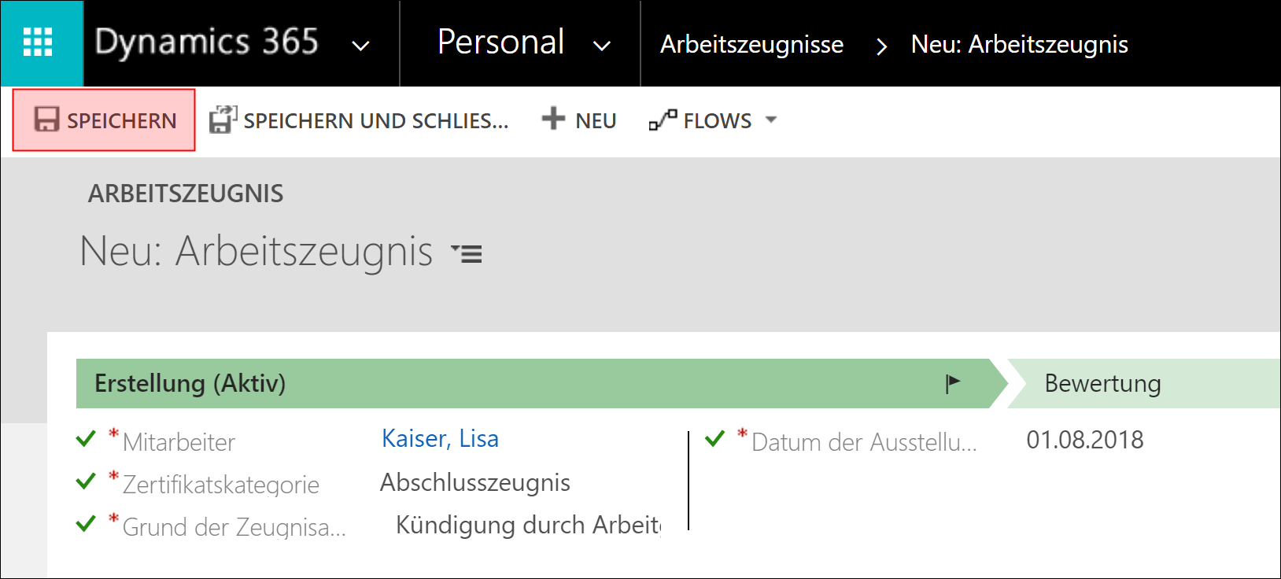1281x579 pixels.
Task: Click the Abschlusszeugnis category field value
Action: [x=474, y=482]
